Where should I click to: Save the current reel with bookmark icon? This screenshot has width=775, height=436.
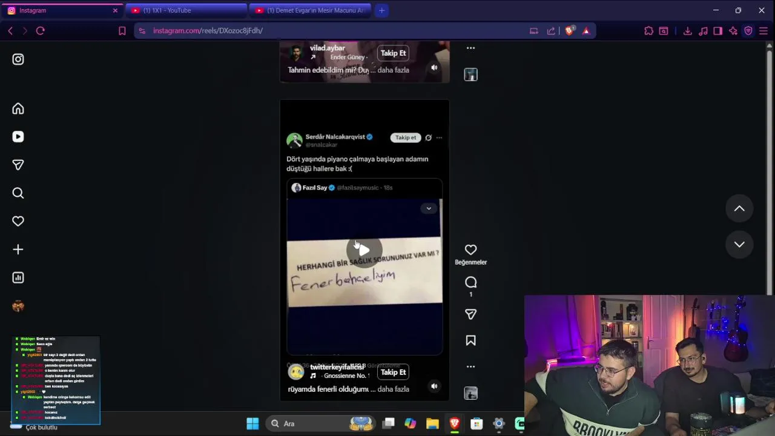point(470,341)
